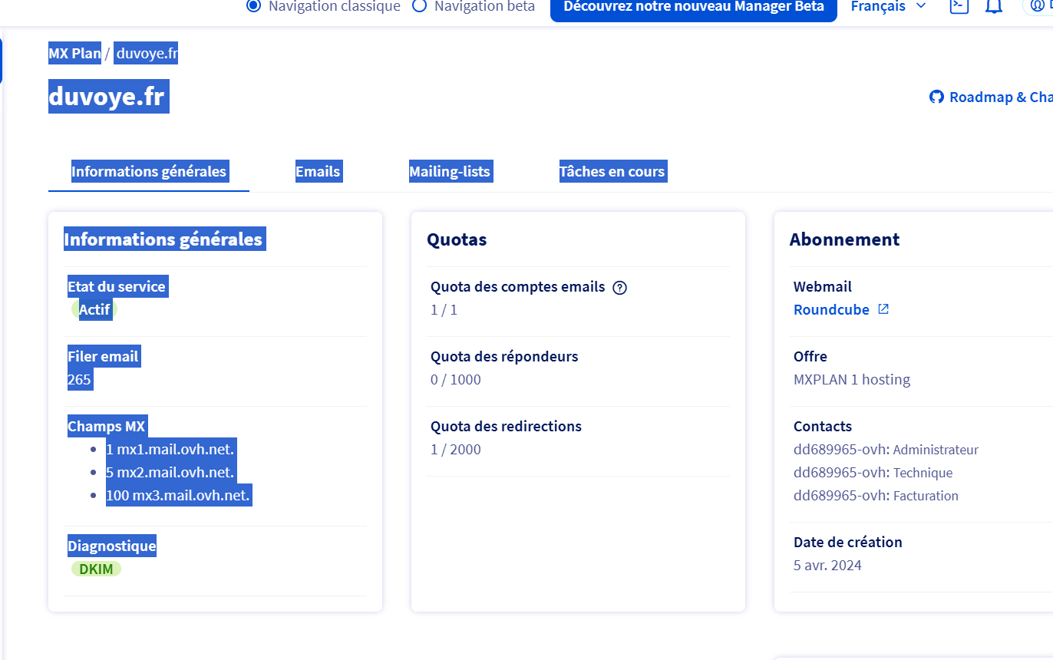Go to MX Plan in breadcrumb
This screenshot has height=660, width=1053.
[74, 54]
